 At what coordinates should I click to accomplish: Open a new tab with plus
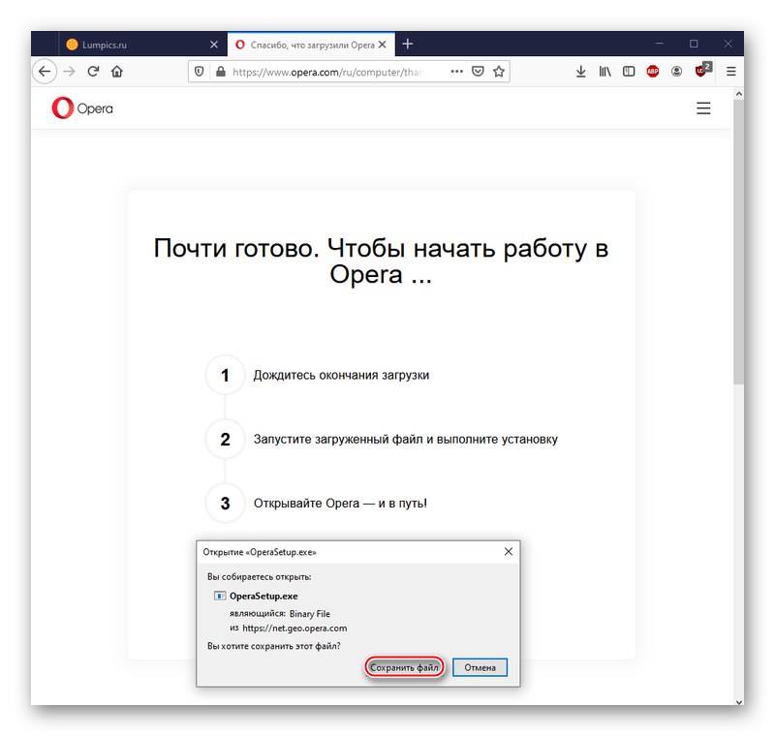(407, 44)
